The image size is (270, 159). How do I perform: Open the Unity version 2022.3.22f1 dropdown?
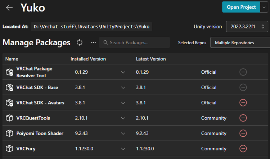[x=247, y=26]
